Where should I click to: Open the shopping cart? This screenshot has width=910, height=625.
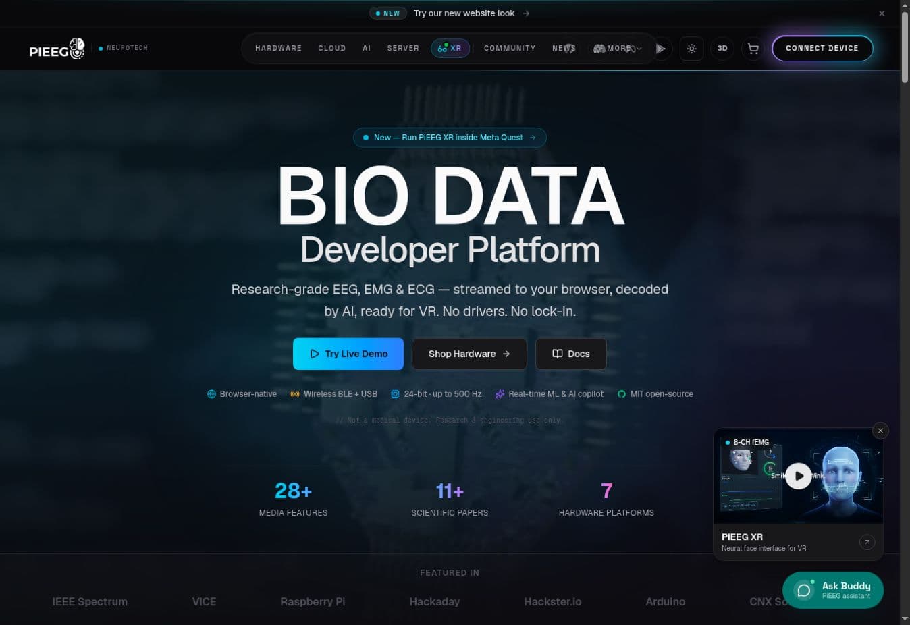pyautogui.click(x=753, y=49)
